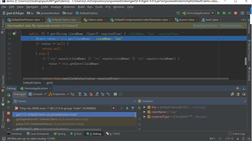Click Force Step Into red arrow icon

91,94
